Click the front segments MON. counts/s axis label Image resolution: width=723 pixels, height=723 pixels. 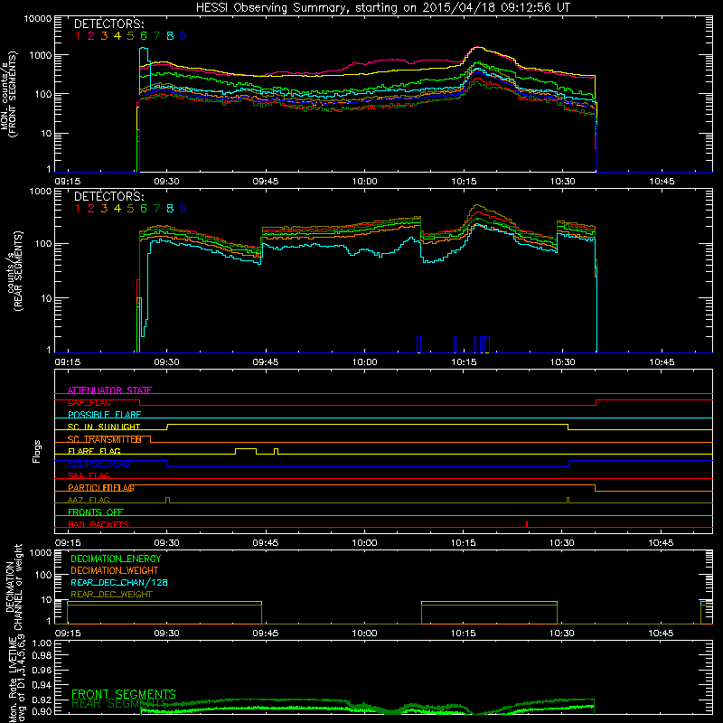pyautogui.click(x=8, y=95)
